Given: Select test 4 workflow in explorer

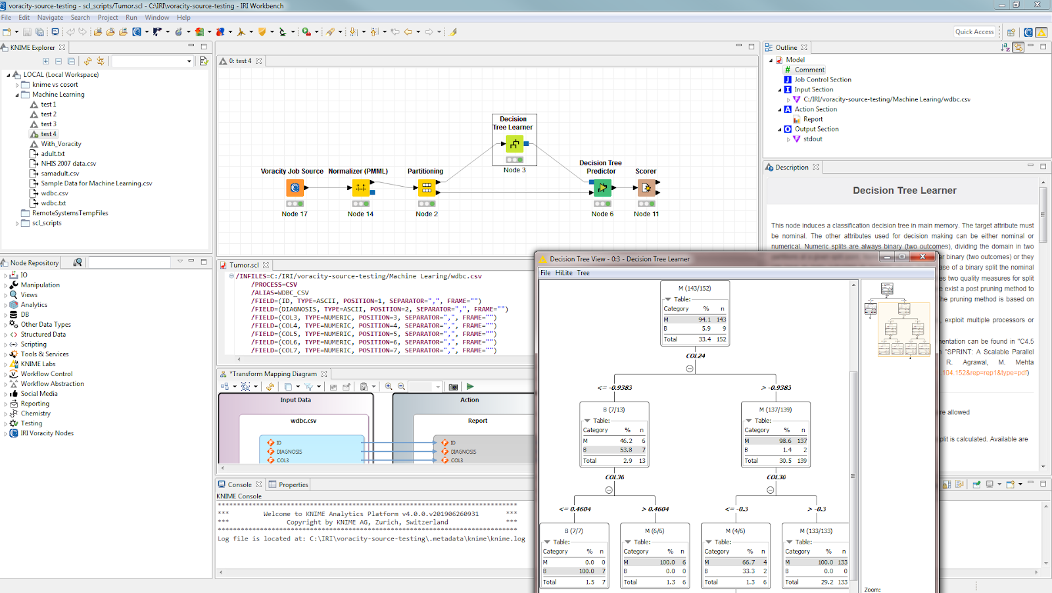Looking at the screenshot, I should click(x=49, y=134).
